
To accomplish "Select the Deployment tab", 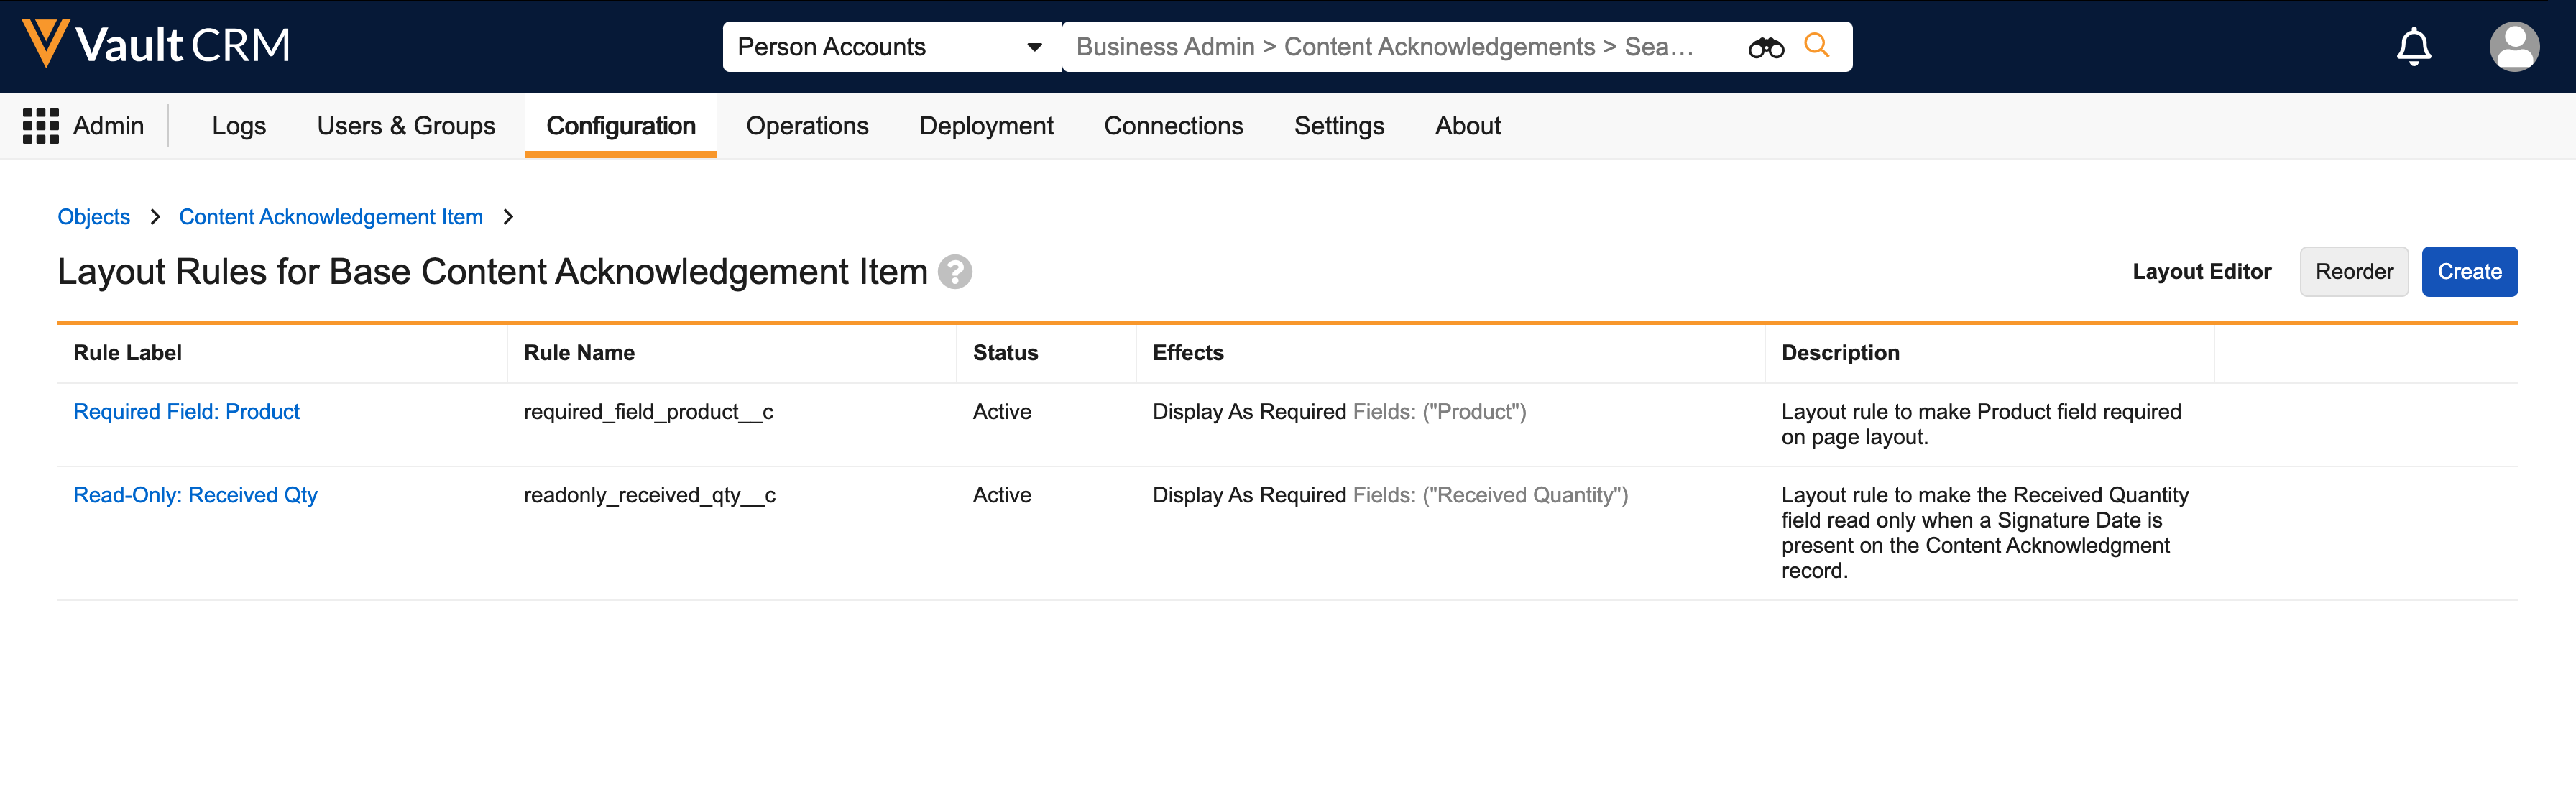I will click(x=985, y=126).
